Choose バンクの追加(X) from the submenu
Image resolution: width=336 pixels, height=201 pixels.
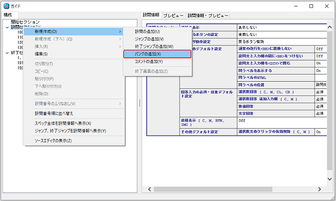tap(157, 54)
